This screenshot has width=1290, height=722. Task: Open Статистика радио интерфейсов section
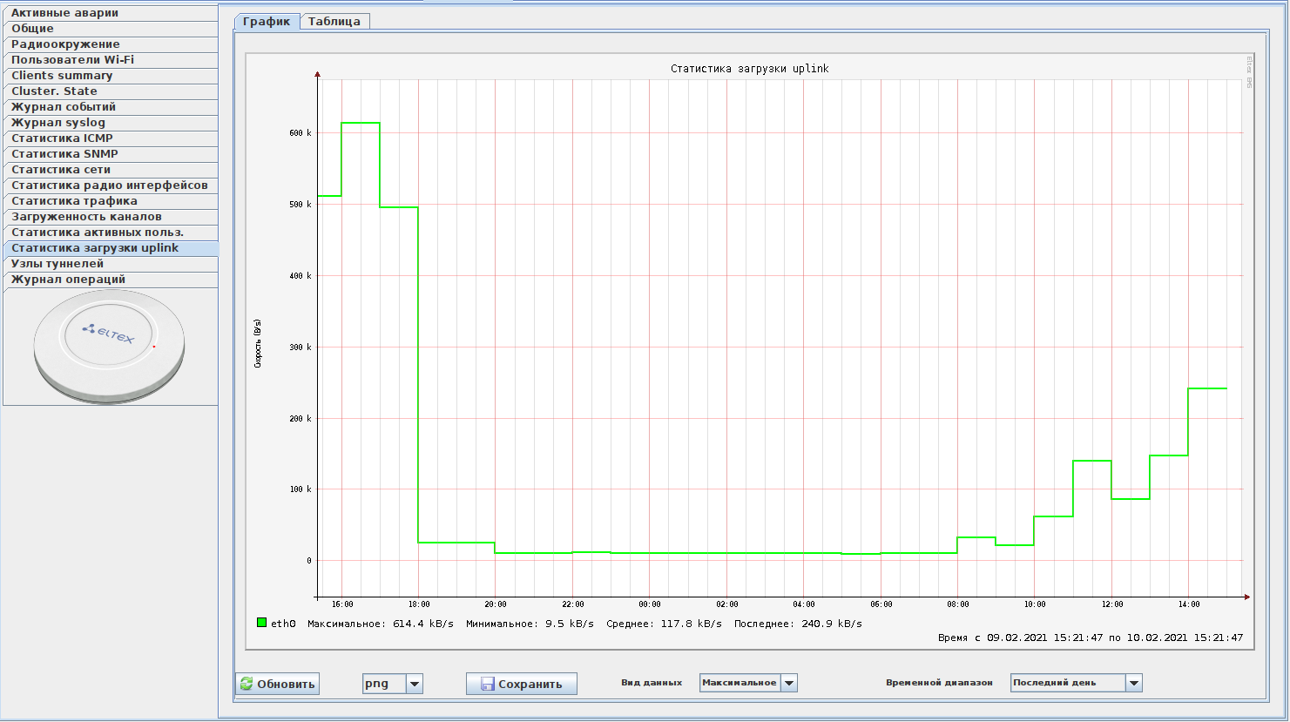click(x=111, y=186)
